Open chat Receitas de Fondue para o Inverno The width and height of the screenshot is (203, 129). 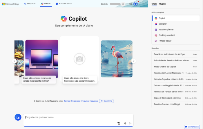[x=175, y=92]
